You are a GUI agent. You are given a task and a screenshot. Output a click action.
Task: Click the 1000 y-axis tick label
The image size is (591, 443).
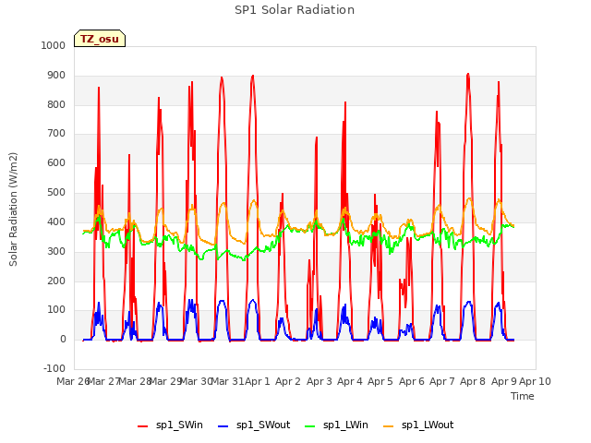54,45
